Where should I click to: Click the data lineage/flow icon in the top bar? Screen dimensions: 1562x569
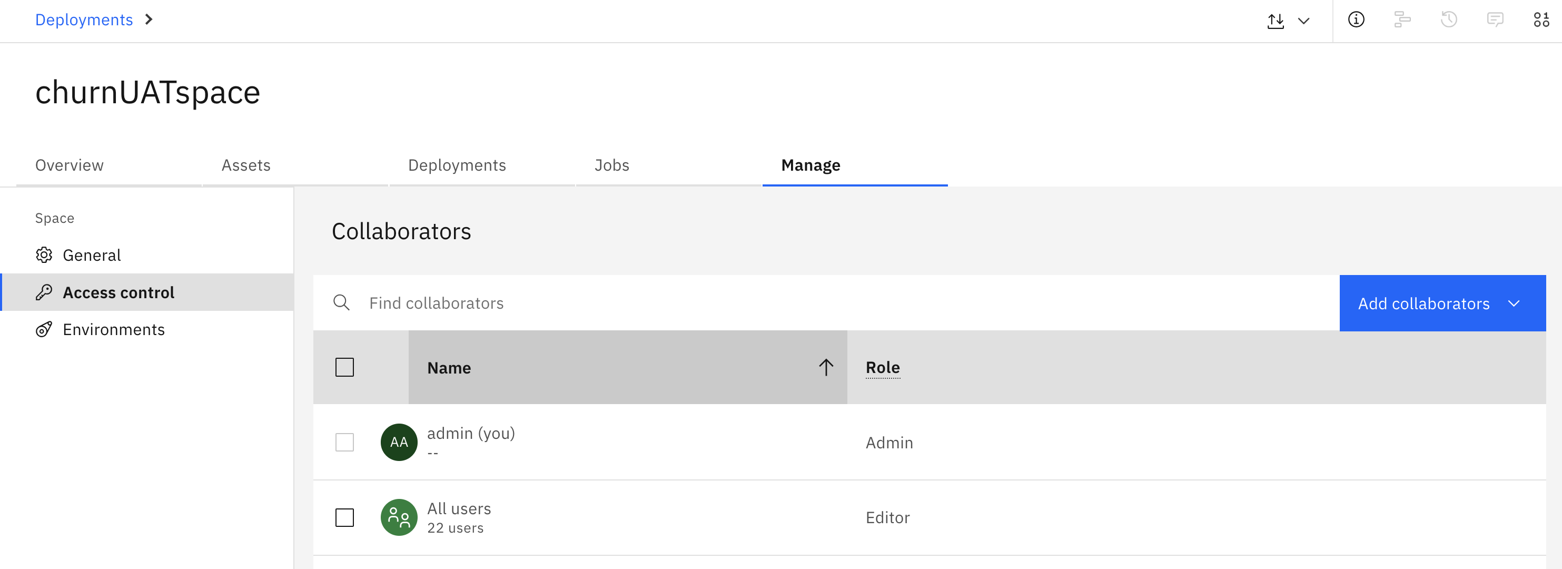(1402, 20)
